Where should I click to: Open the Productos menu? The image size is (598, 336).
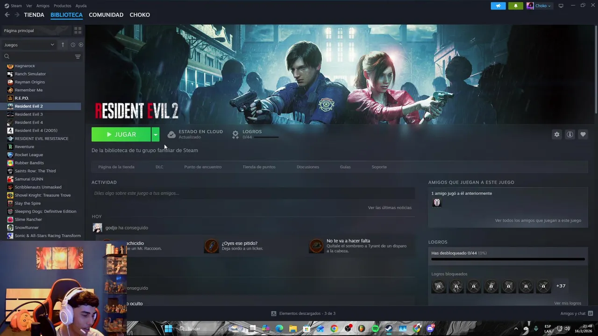[x=63, y=6]
